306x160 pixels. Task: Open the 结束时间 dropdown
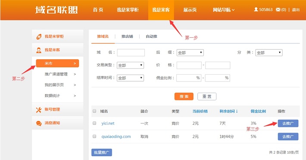click(x=130, y=78)
